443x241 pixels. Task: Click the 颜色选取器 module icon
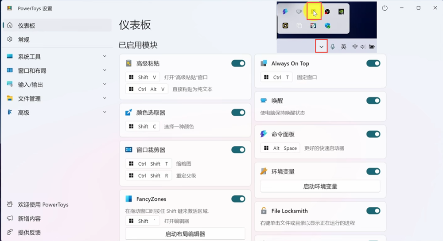point(128,113)
